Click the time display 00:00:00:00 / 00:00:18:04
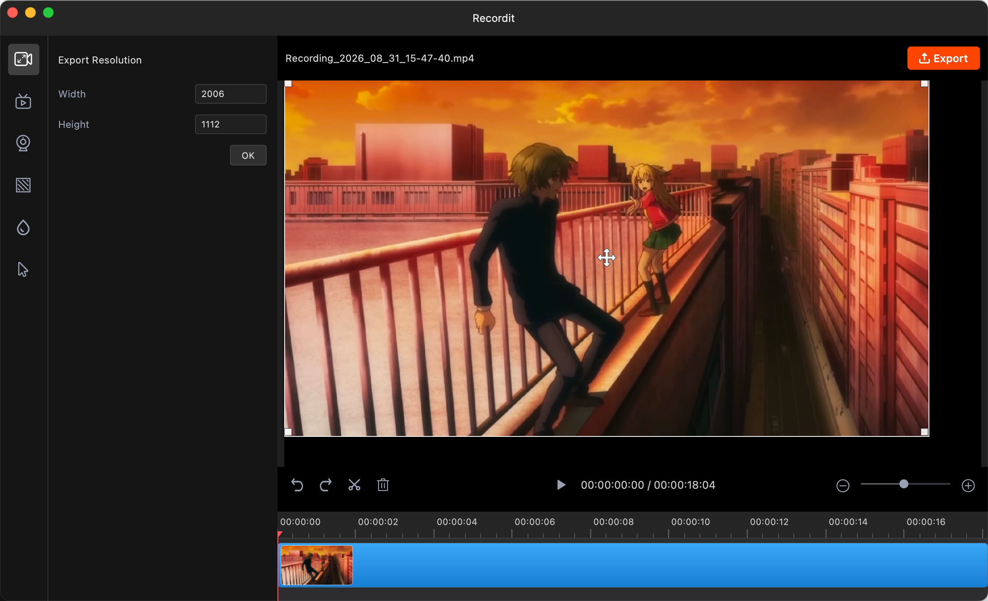This screenshot has width=988, height=601. pos(648,485)
